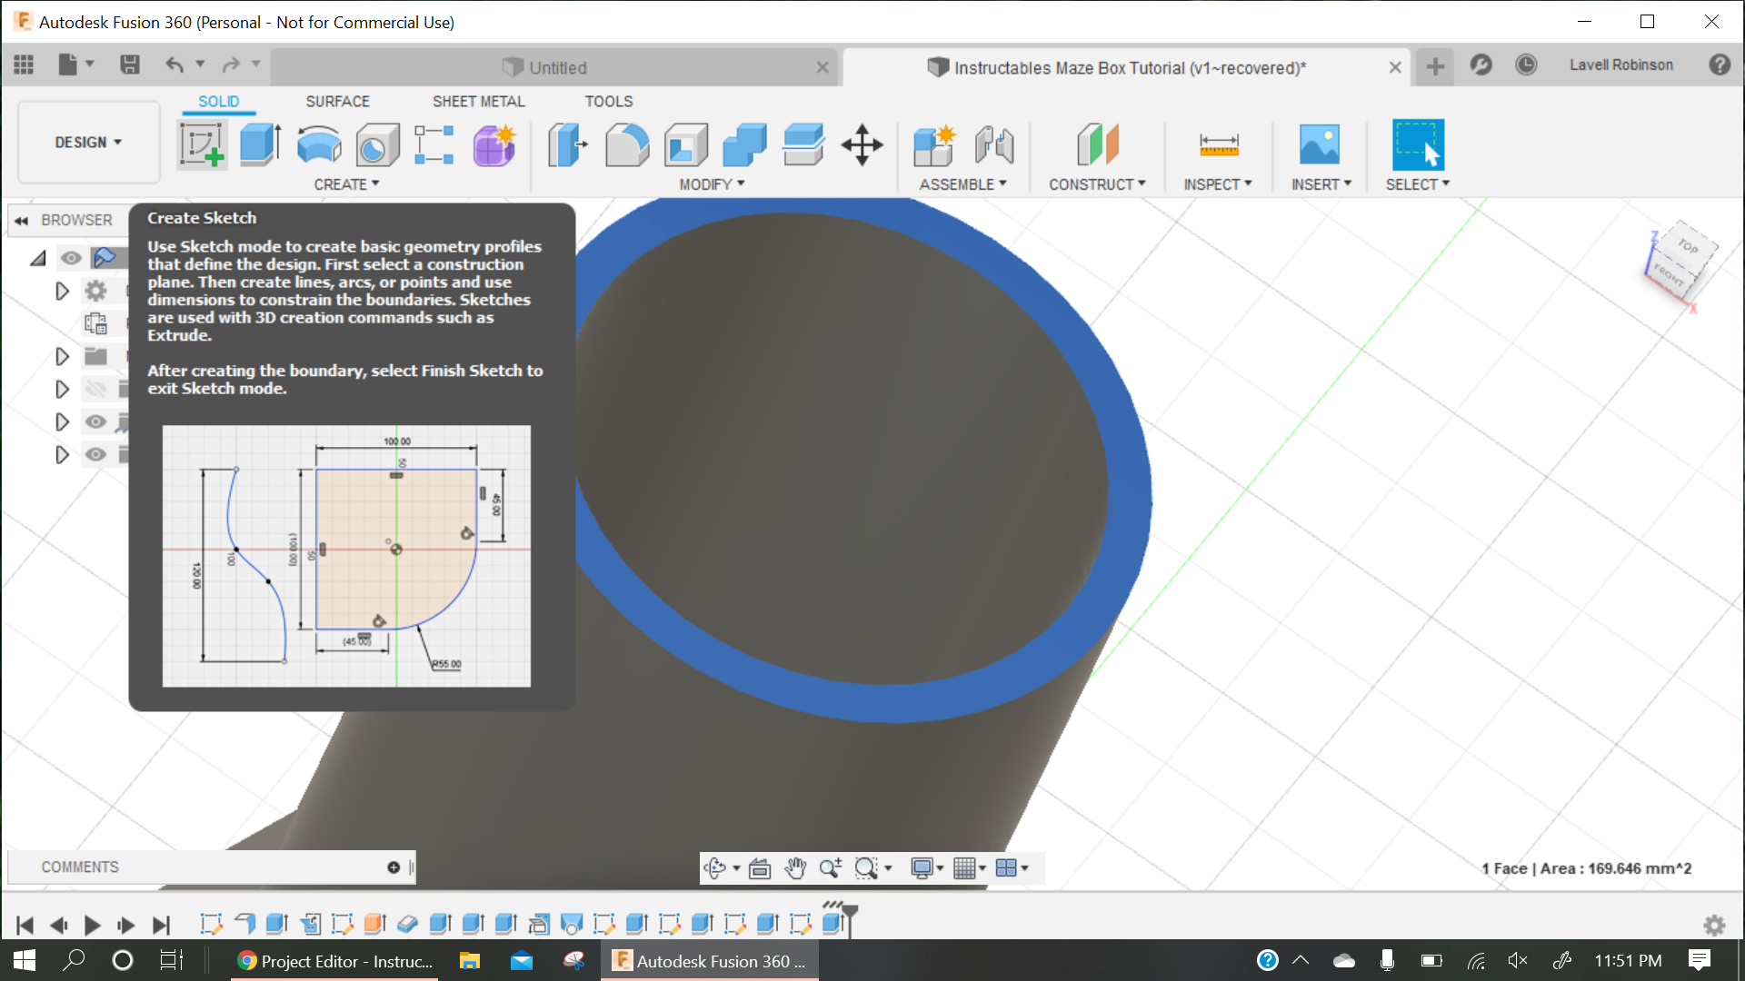Image resolution: width=1745 pixels, height=981 pixels.
Task: Open the MODIFY dropdown menu
Action: 712,184
